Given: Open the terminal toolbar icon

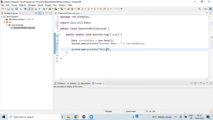Looking at the screenshot, I should click(x=16, y=9).
